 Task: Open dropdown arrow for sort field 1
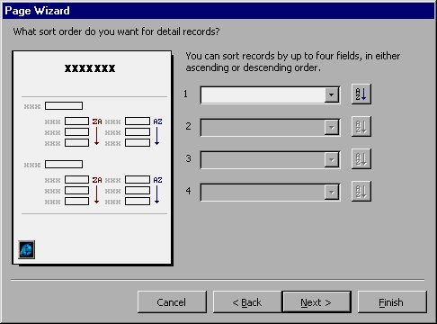(x=331, y=95)
